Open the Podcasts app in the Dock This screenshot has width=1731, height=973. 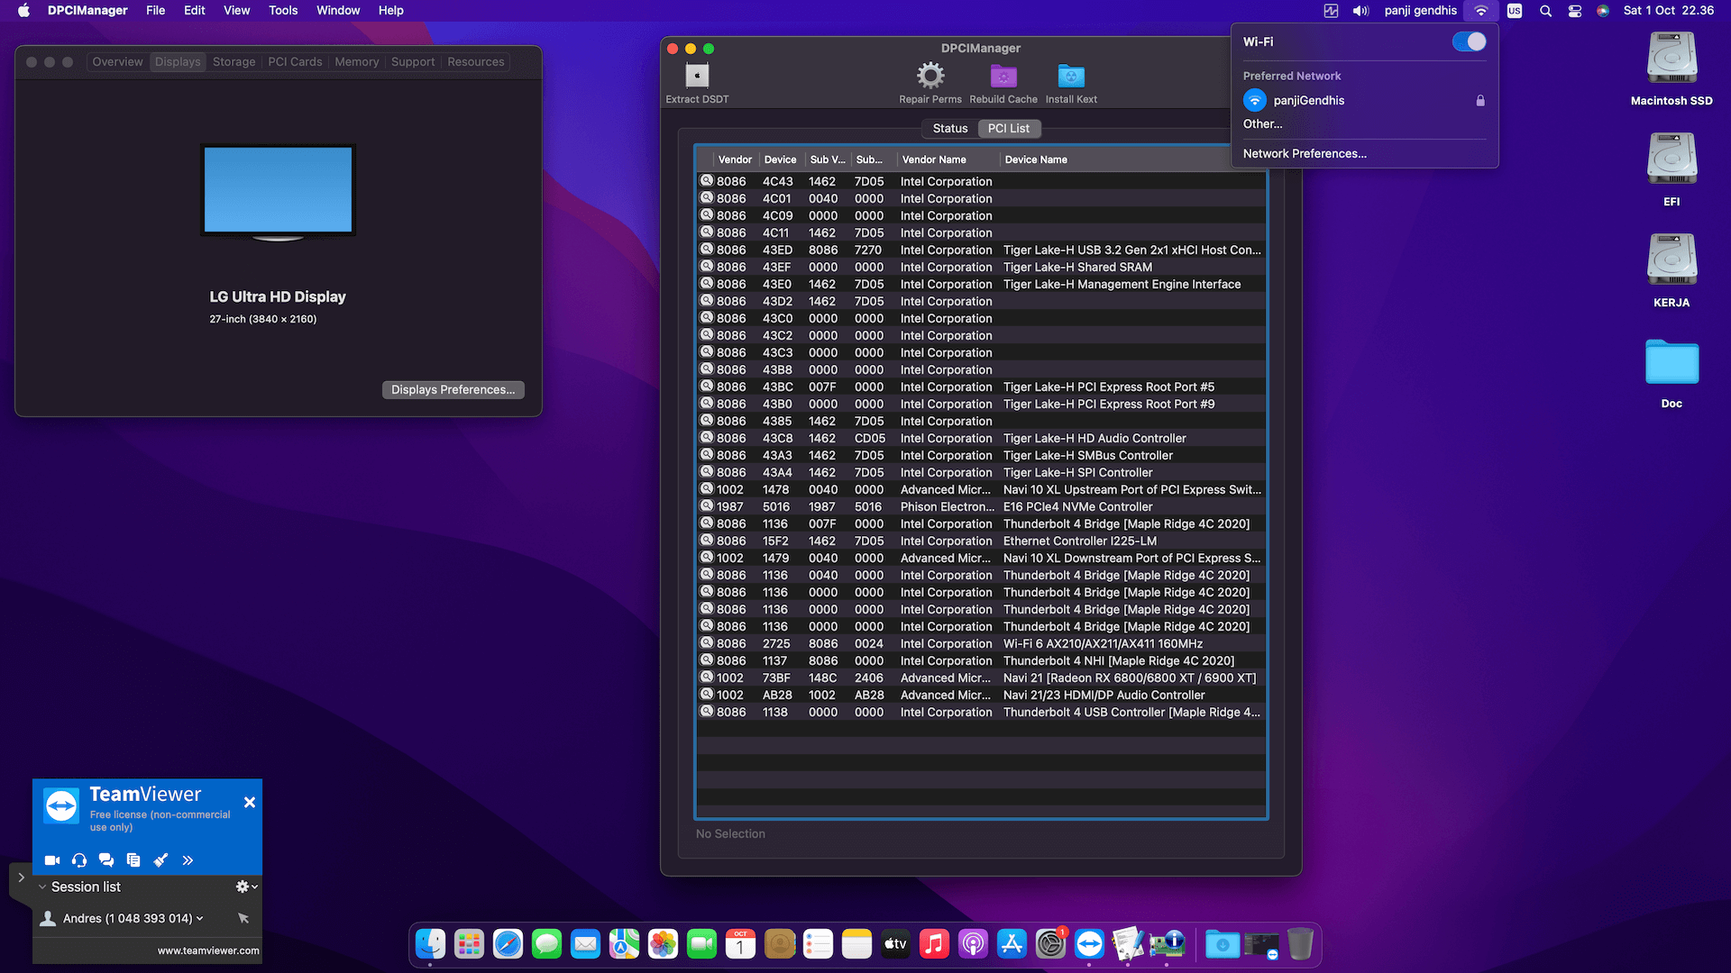coord(973,944)
